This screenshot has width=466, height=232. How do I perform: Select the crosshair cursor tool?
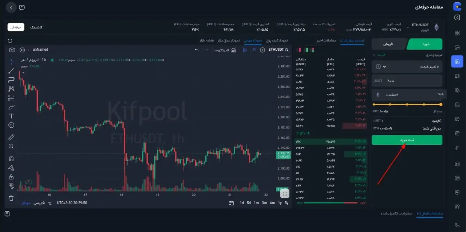pos(11,61)
